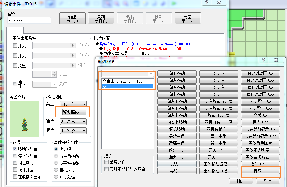Select the 脚本 @up_y = 100 list entry
This screenshot has width=287, height=187.
pyautogui.click(x=128, y=81)
